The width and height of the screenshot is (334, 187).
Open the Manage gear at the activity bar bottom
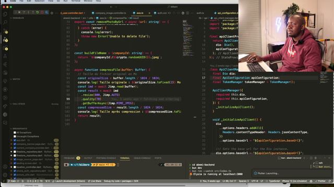pos(5,175)
